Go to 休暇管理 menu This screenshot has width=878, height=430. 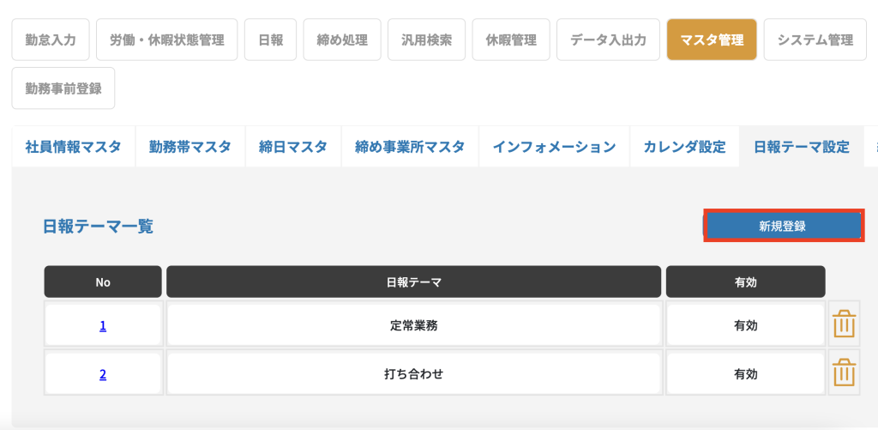coord(511,39)
